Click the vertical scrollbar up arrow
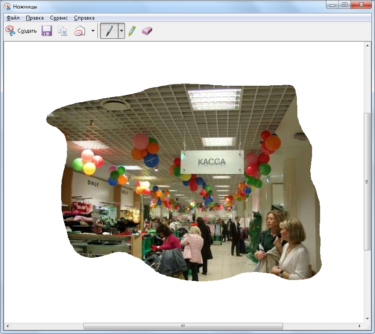375x334 pixels. [x=367, y=46]
